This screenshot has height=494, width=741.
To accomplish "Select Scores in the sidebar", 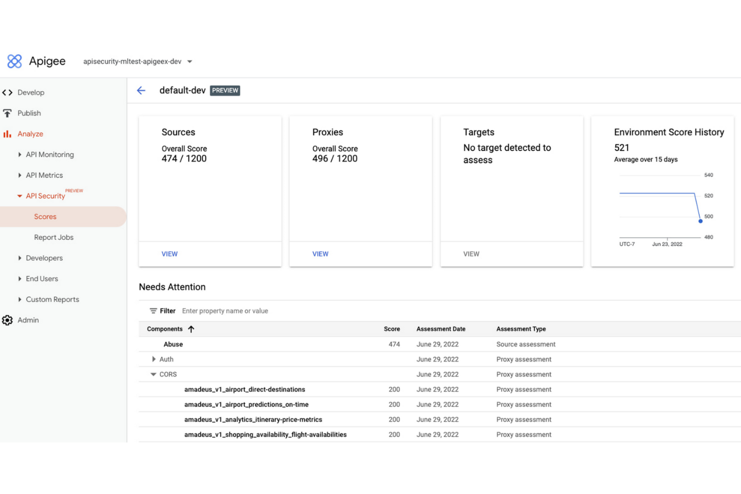I will [x=63, y=217].
